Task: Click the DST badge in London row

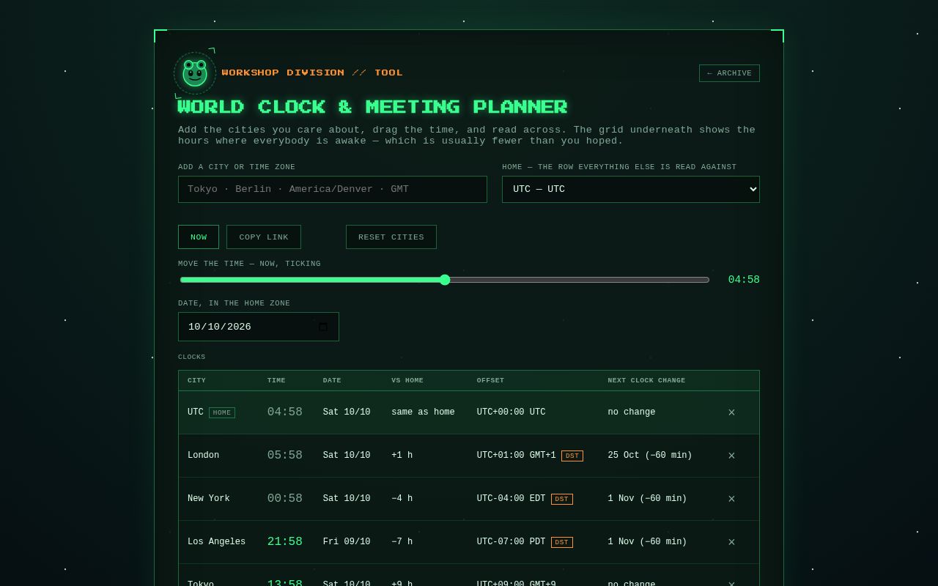Action: [572, 456]
